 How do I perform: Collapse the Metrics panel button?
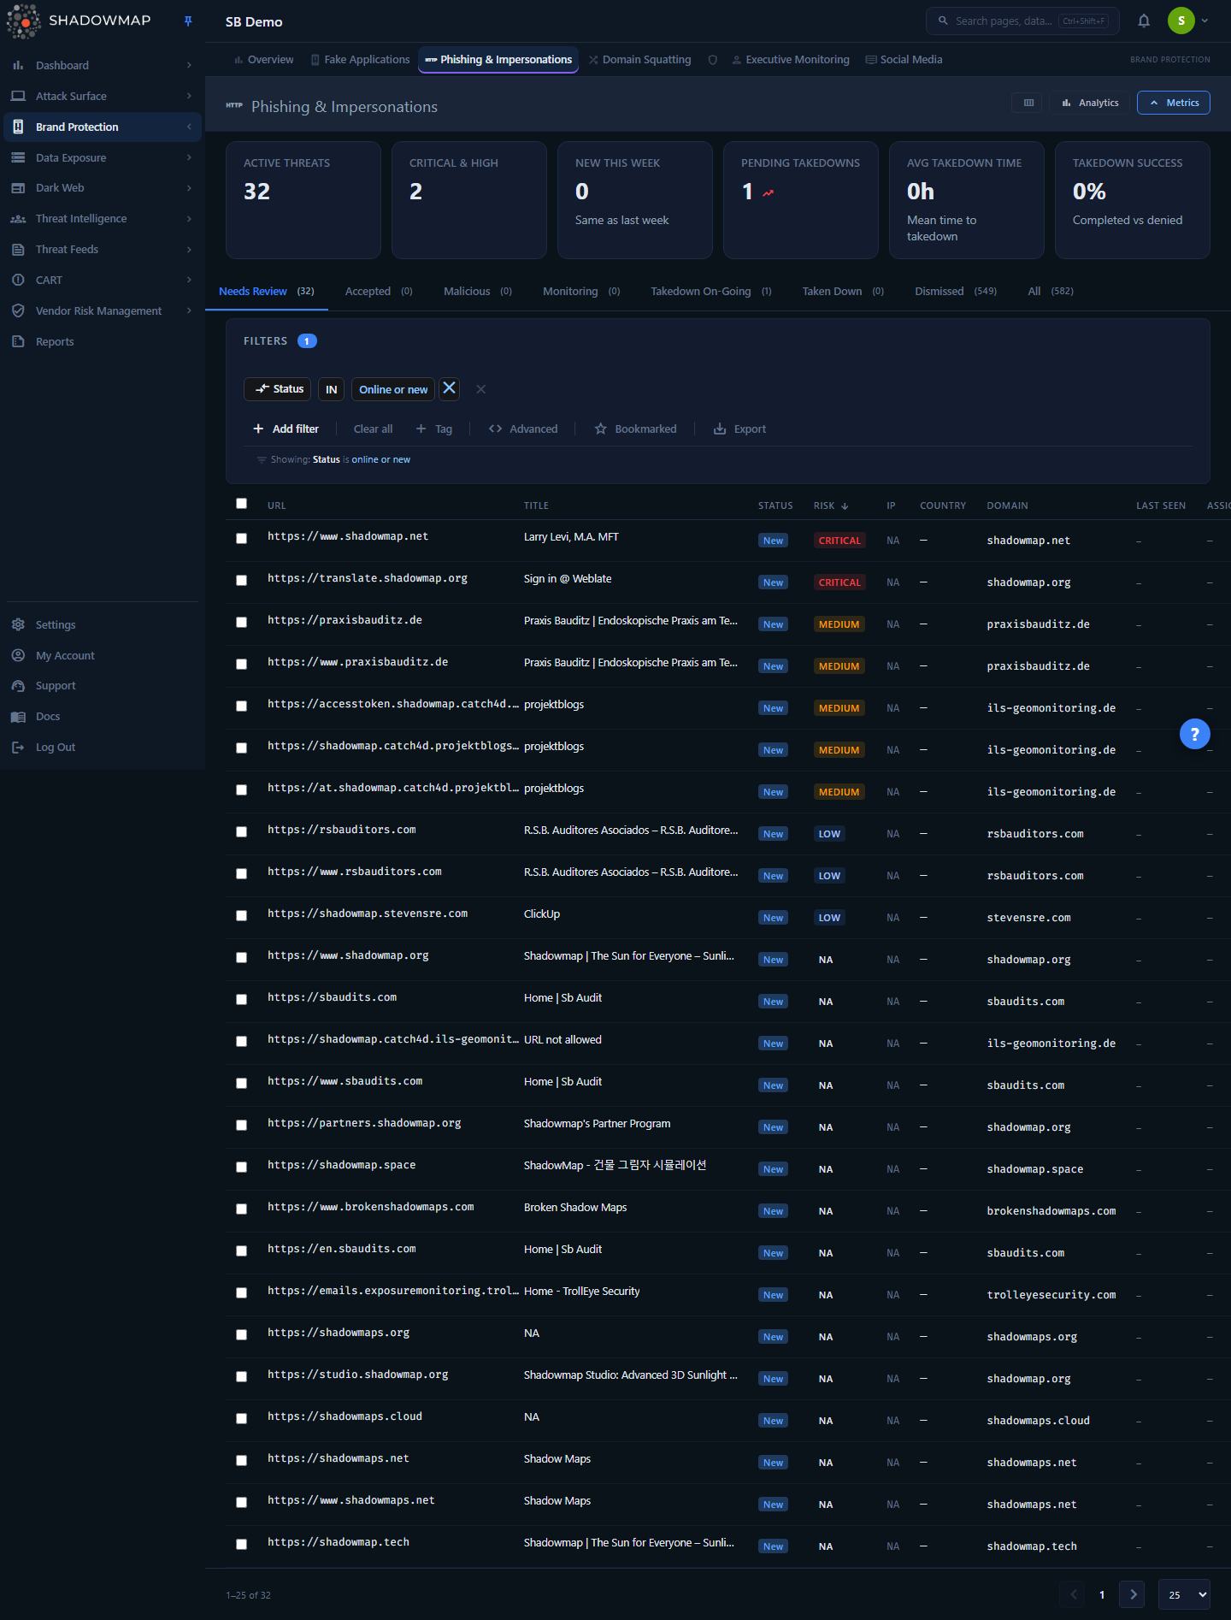coord(1173,103)
